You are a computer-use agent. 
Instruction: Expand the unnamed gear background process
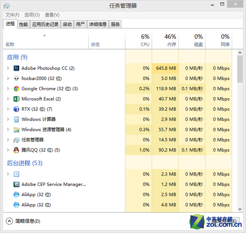(8, 174)
